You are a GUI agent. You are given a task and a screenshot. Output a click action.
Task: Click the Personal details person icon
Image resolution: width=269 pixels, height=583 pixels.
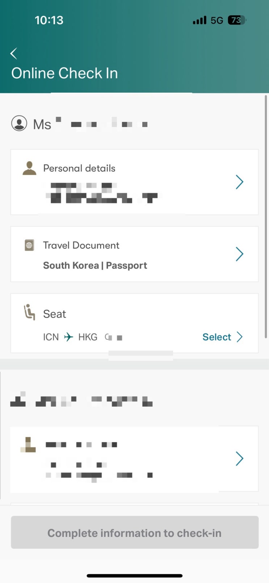[29, 169]
